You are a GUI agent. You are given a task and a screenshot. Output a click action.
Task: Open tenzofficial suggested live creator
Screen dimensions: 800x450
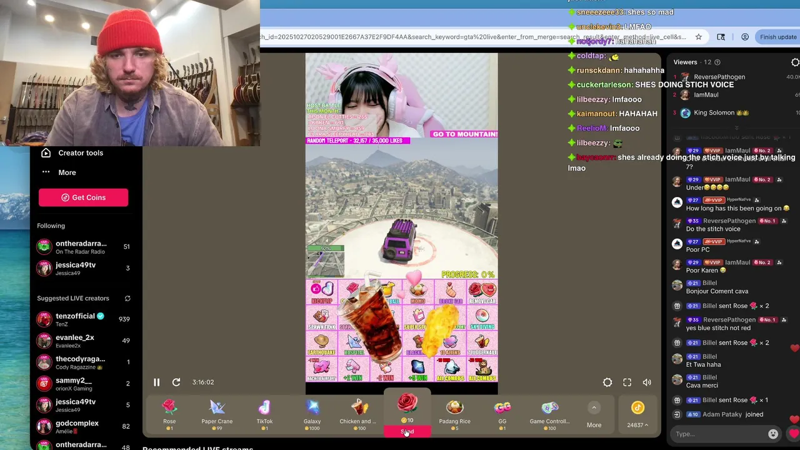coord(83,319)
